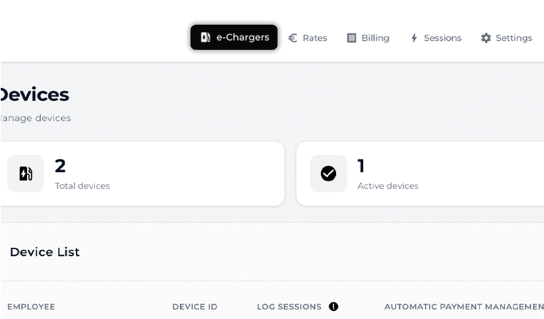Select the Total devices count card
This screenshot has width=544, height=319.
point(143,174)
